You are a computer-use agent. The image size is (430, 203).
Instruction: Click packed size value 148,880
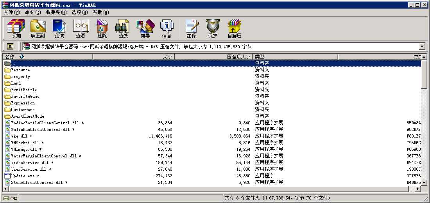coord(242,176)
